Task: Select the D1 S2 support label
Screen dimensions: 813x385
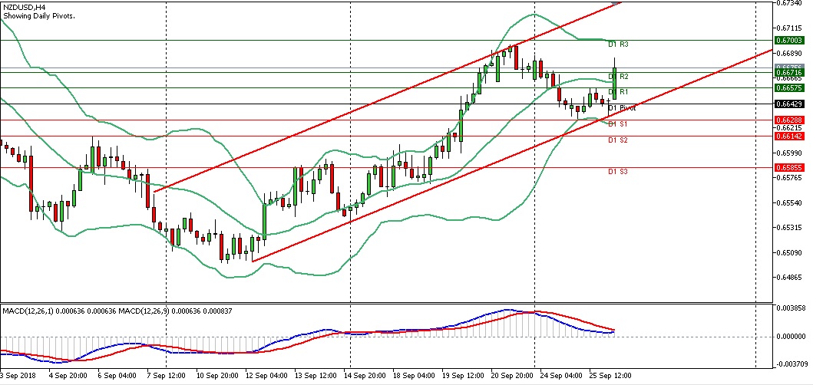Action: pyautogui.click(x=618, y=140)
